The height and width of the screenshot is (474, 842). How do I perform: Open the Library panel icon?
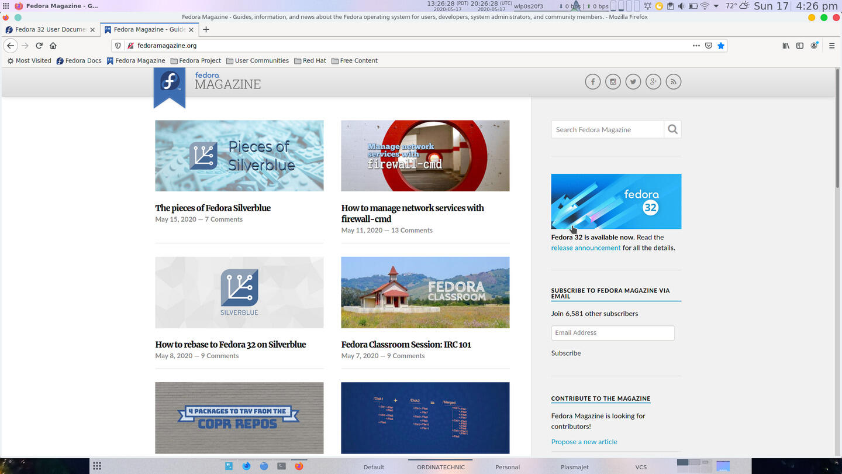click(786, 46)
